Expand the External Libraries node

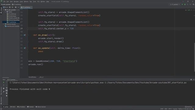point(3,24)
